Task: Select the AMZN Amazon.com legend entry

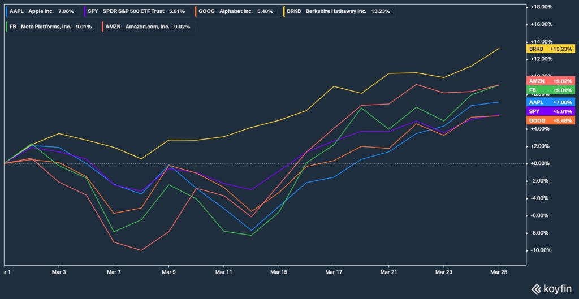Action: point(149,27)
